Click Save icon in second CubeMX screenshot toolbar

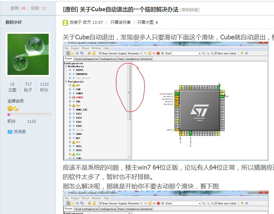(x=77, y=203)
